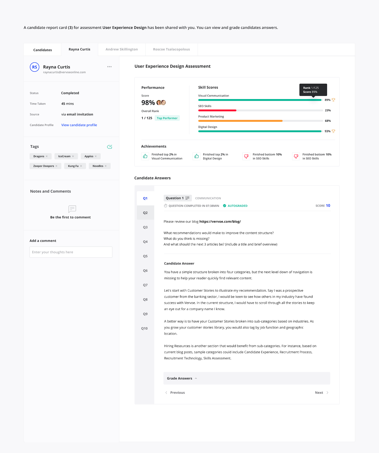Go back with the Previous button
The image size is (379, 453).
pyautogui.click(x=175, y=393)
